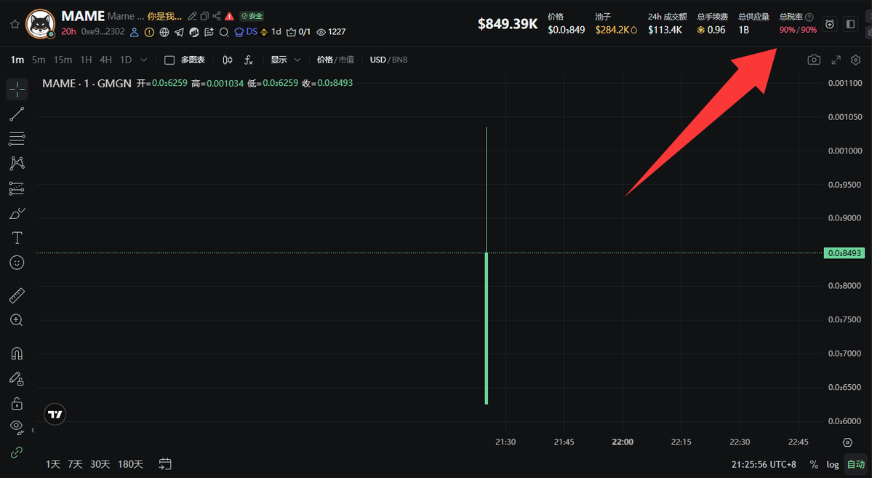The image size is (872, 478).
Task: Toggle side panel layout icon
Action: (850, 24)
